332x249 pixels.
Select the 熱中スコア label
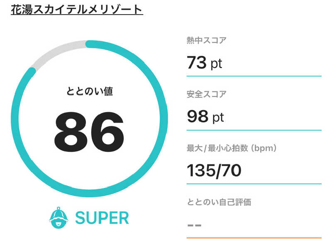point(206,40)
